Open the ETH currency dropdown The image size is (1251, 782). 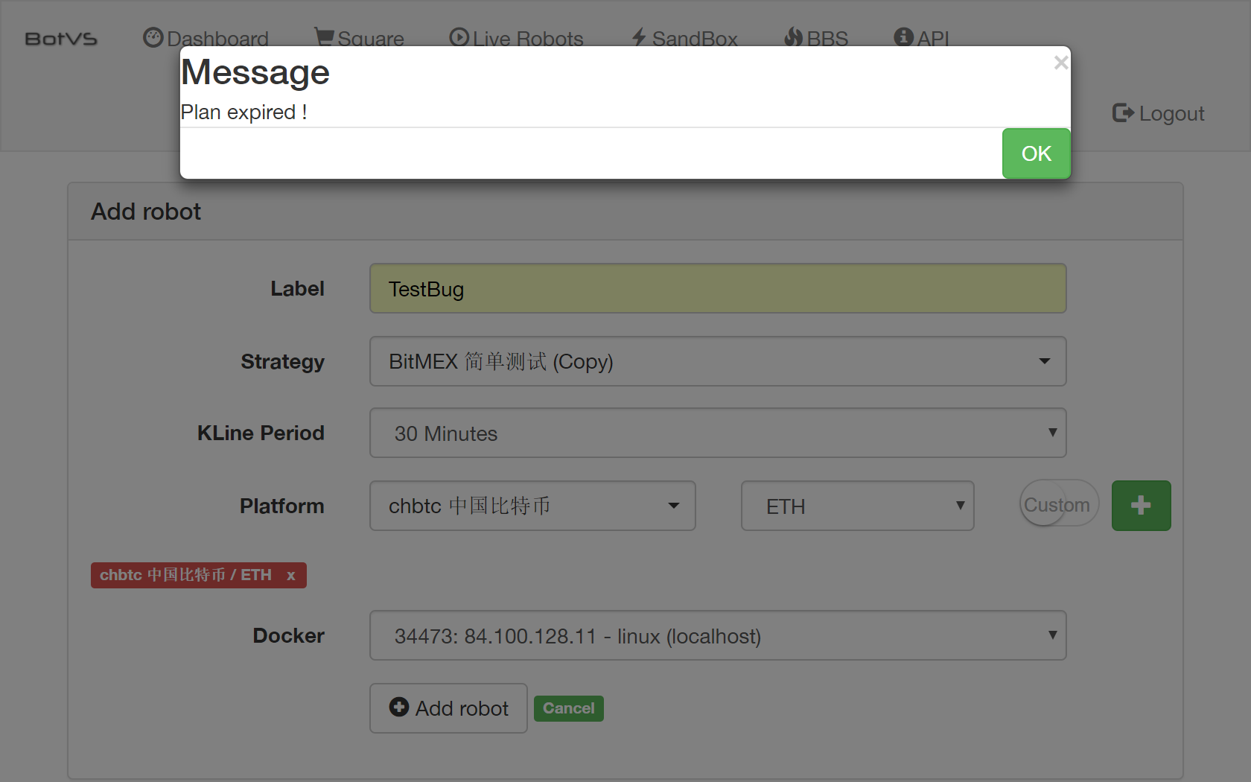857,506
